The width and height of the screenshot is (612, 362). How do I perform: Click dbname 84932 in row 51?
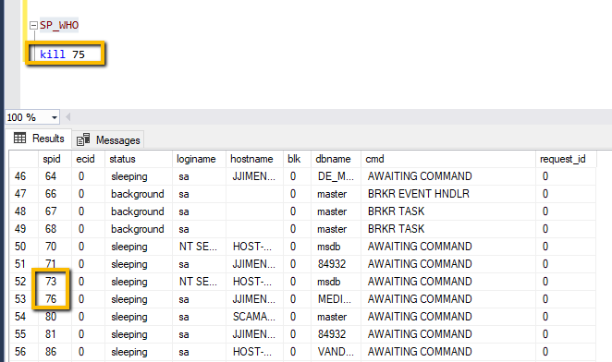[x=336, y=264]
